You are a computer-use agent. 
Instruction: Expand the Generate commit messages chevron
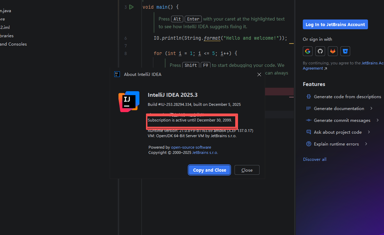click(377, 120)
